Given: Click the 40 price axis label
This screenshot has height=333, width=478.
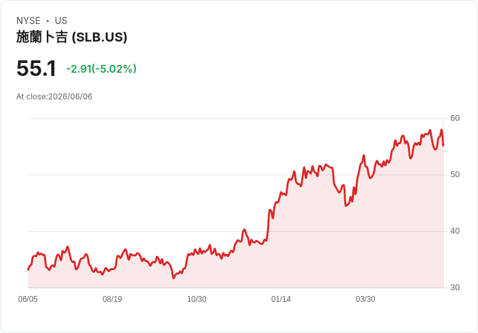Looking at the screenshot, I should 455,231.
